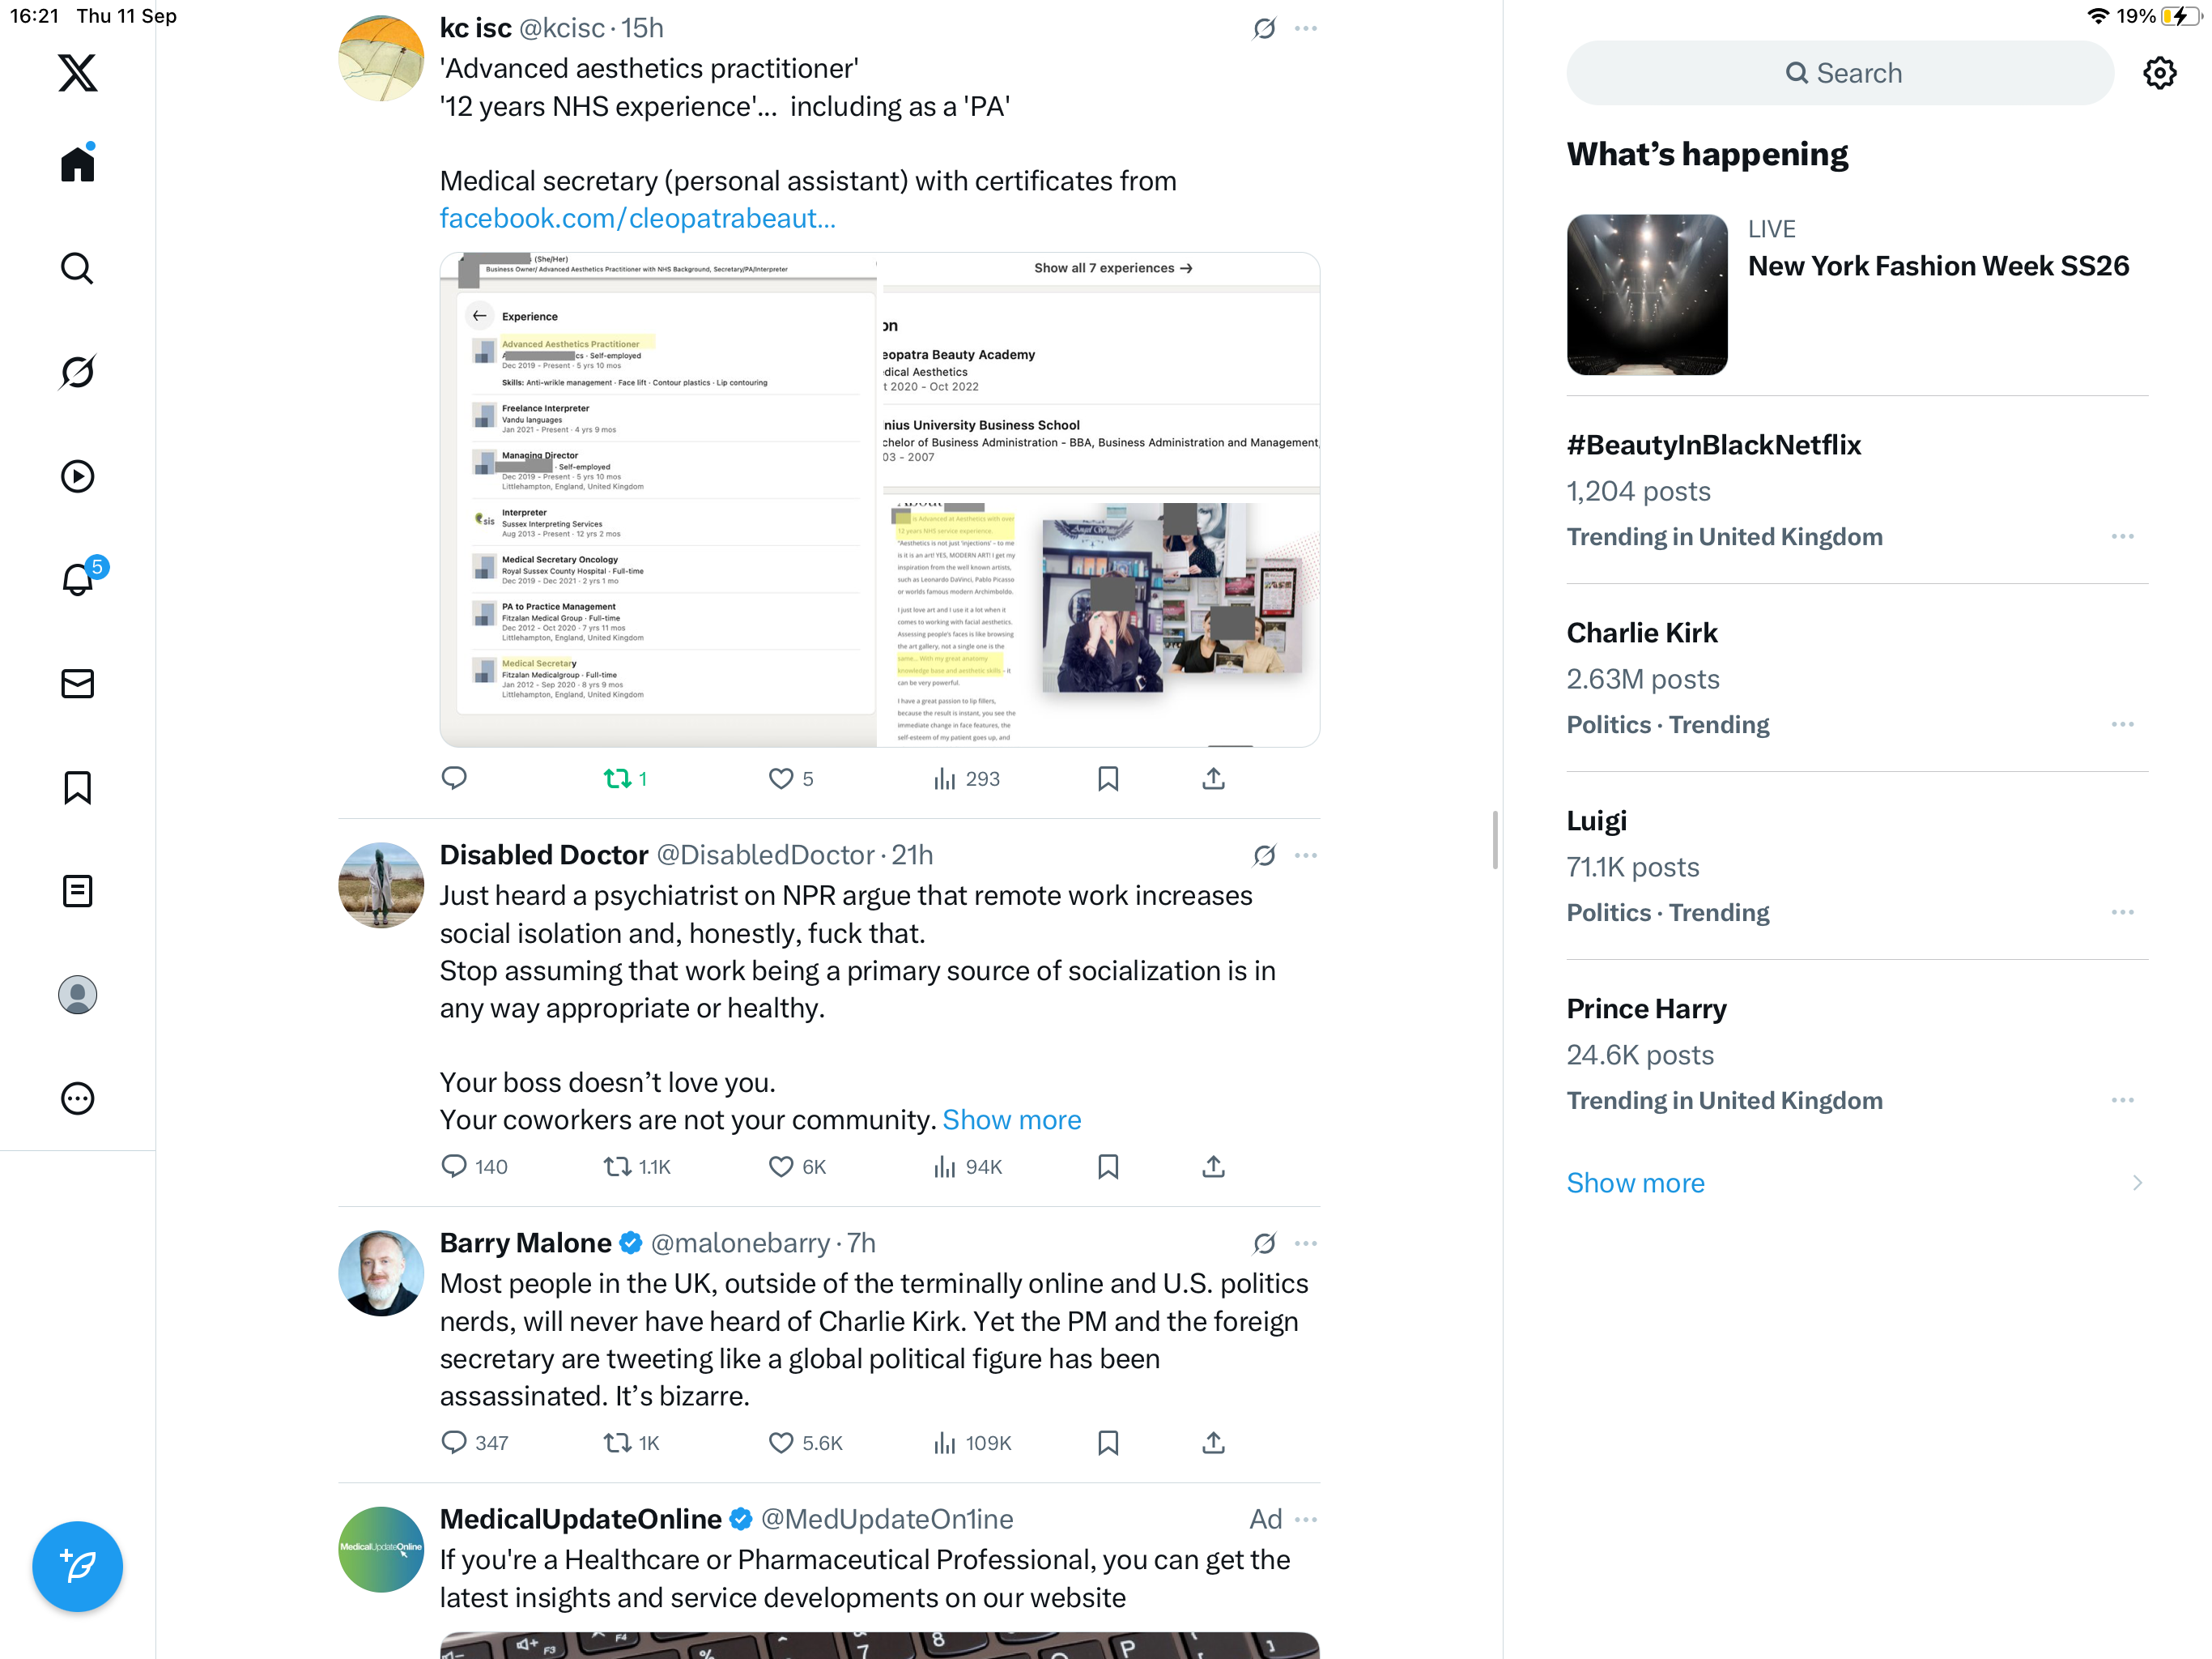Undo the repost on kc isc post
This screenshot has height=1659, width=2212.
pyautogui.click(x=625, y=778)
